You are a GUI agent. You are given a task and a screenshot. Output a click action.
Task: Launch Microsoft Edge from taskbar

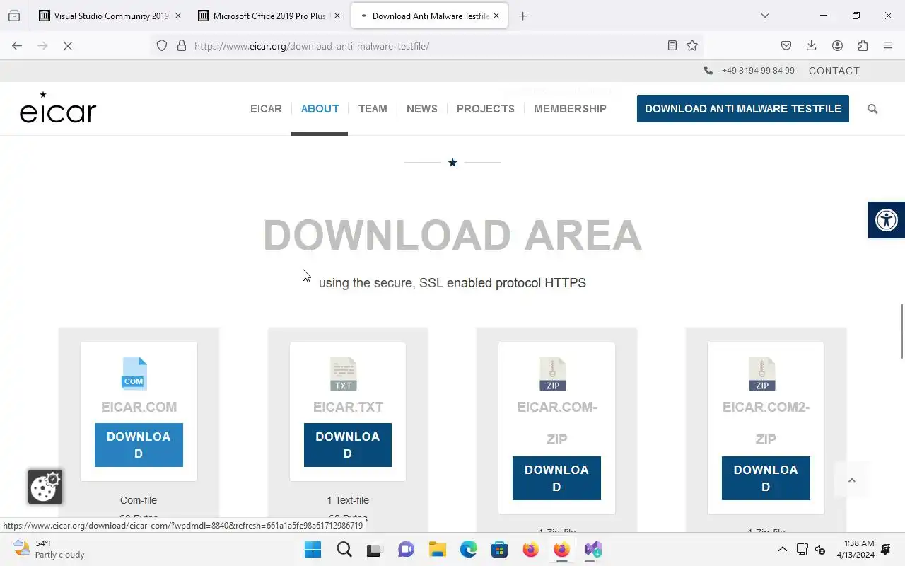[468, 550]
